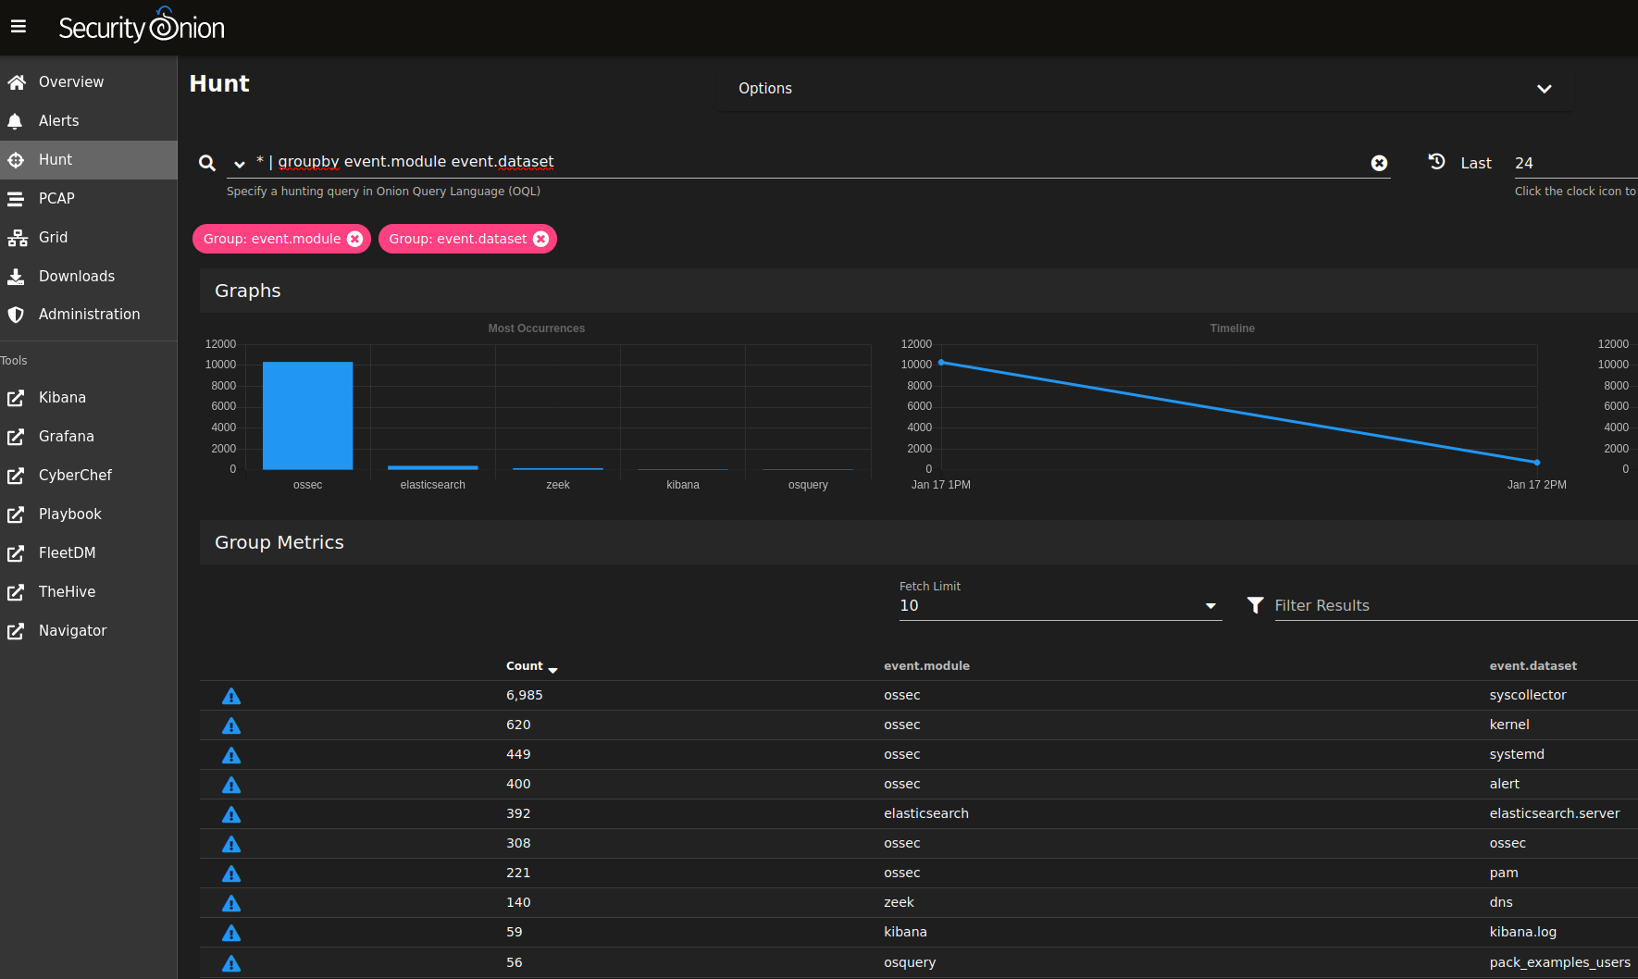The width and height of the screenshot is (1638, 979).
Task: Expand the Options panel chevron
Action: click(1544, 89)
